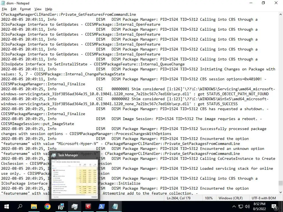Minimize the Notepad window

[x=251, y=3]
